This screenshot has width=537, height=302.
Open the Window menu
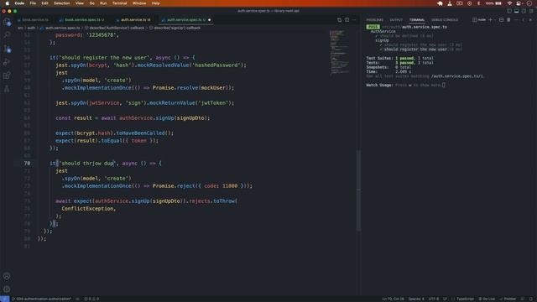click(x=139, y=3)
